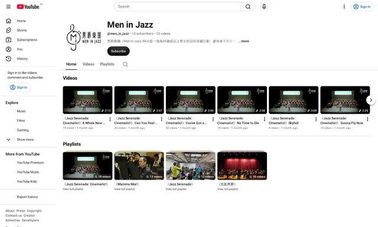Click the Skyfall video title
378x227 pixels.
pos(284,121)
